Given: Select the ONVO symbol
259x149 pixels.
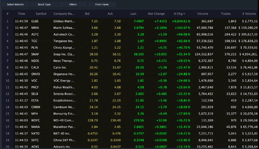Looking at the screenshot, I should 35,74.
